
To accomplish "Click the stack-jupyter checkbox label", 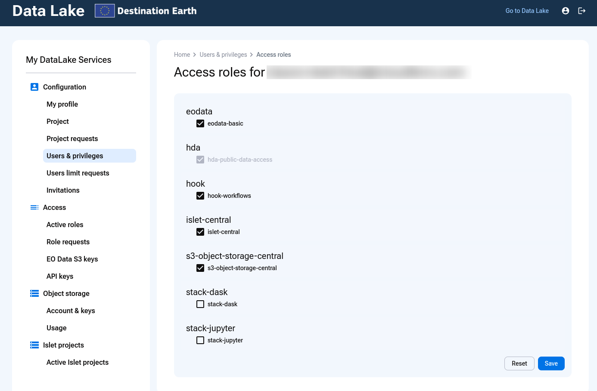I will 225,340.
